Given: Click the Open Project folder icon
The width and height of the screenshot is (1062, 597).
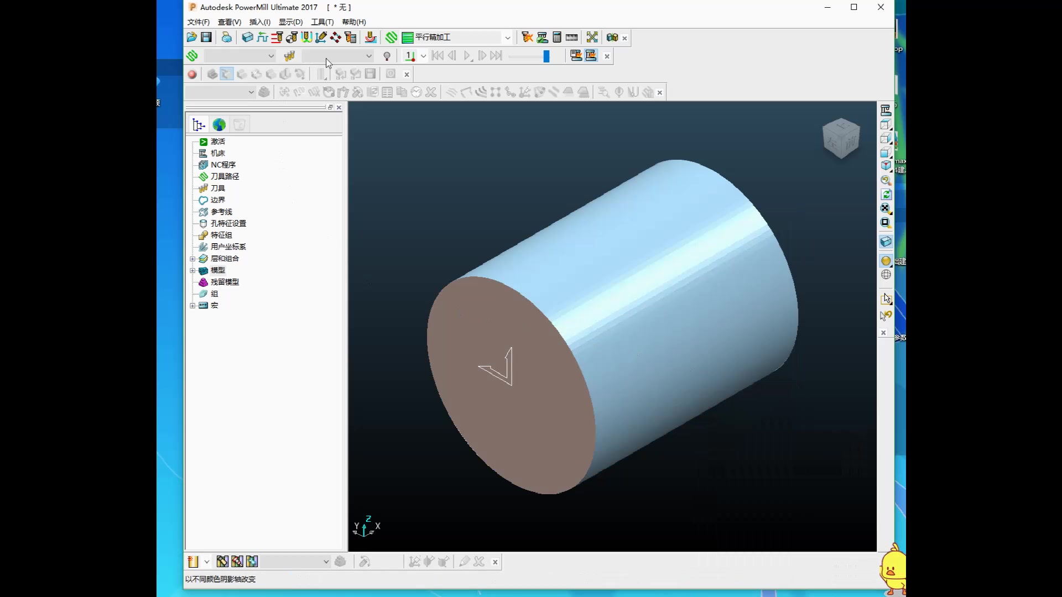Looking at the screenshot, I should 191,37.
